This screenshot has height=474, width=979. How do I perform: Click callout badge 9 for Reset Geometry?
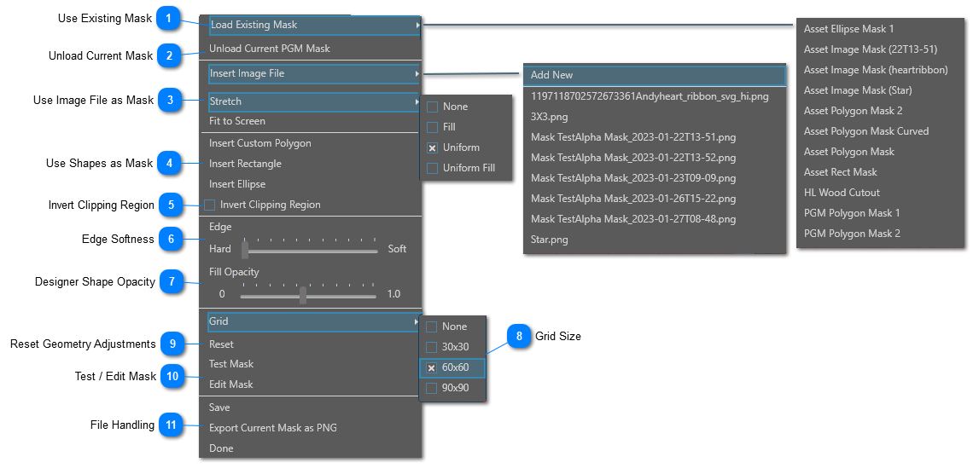pos(172,344)
